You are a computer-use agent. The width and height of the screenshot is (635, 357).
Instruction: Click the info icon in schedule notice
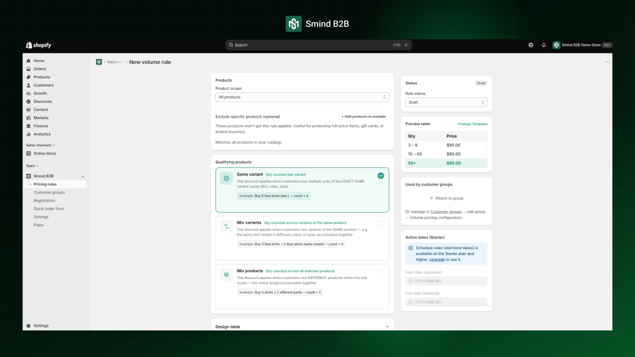(x=411, y=248)
